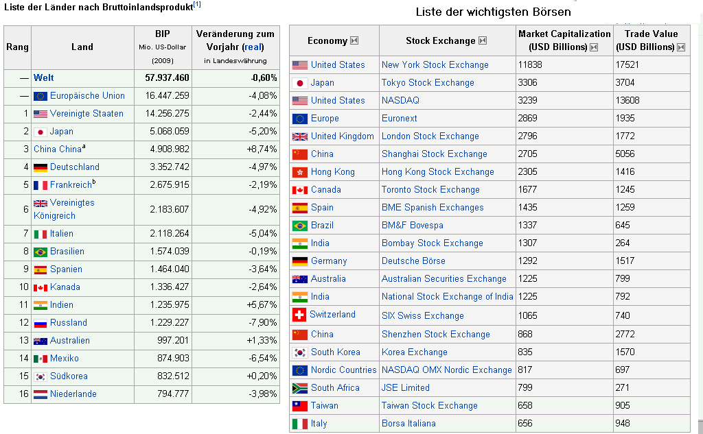This screenshot has width=703, height=434.
Task: Open Taiwan Stock Exchange link
Action: 429,406
